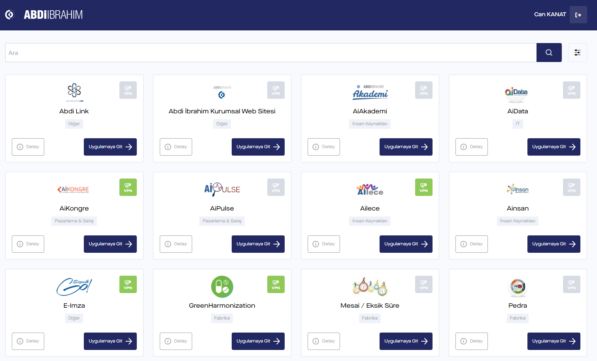Image resolution: width=597 pixels, height=361 pixels.
Task: Click the İnsan Kaynakları tag under Ainsan
Action: point(518,221)
